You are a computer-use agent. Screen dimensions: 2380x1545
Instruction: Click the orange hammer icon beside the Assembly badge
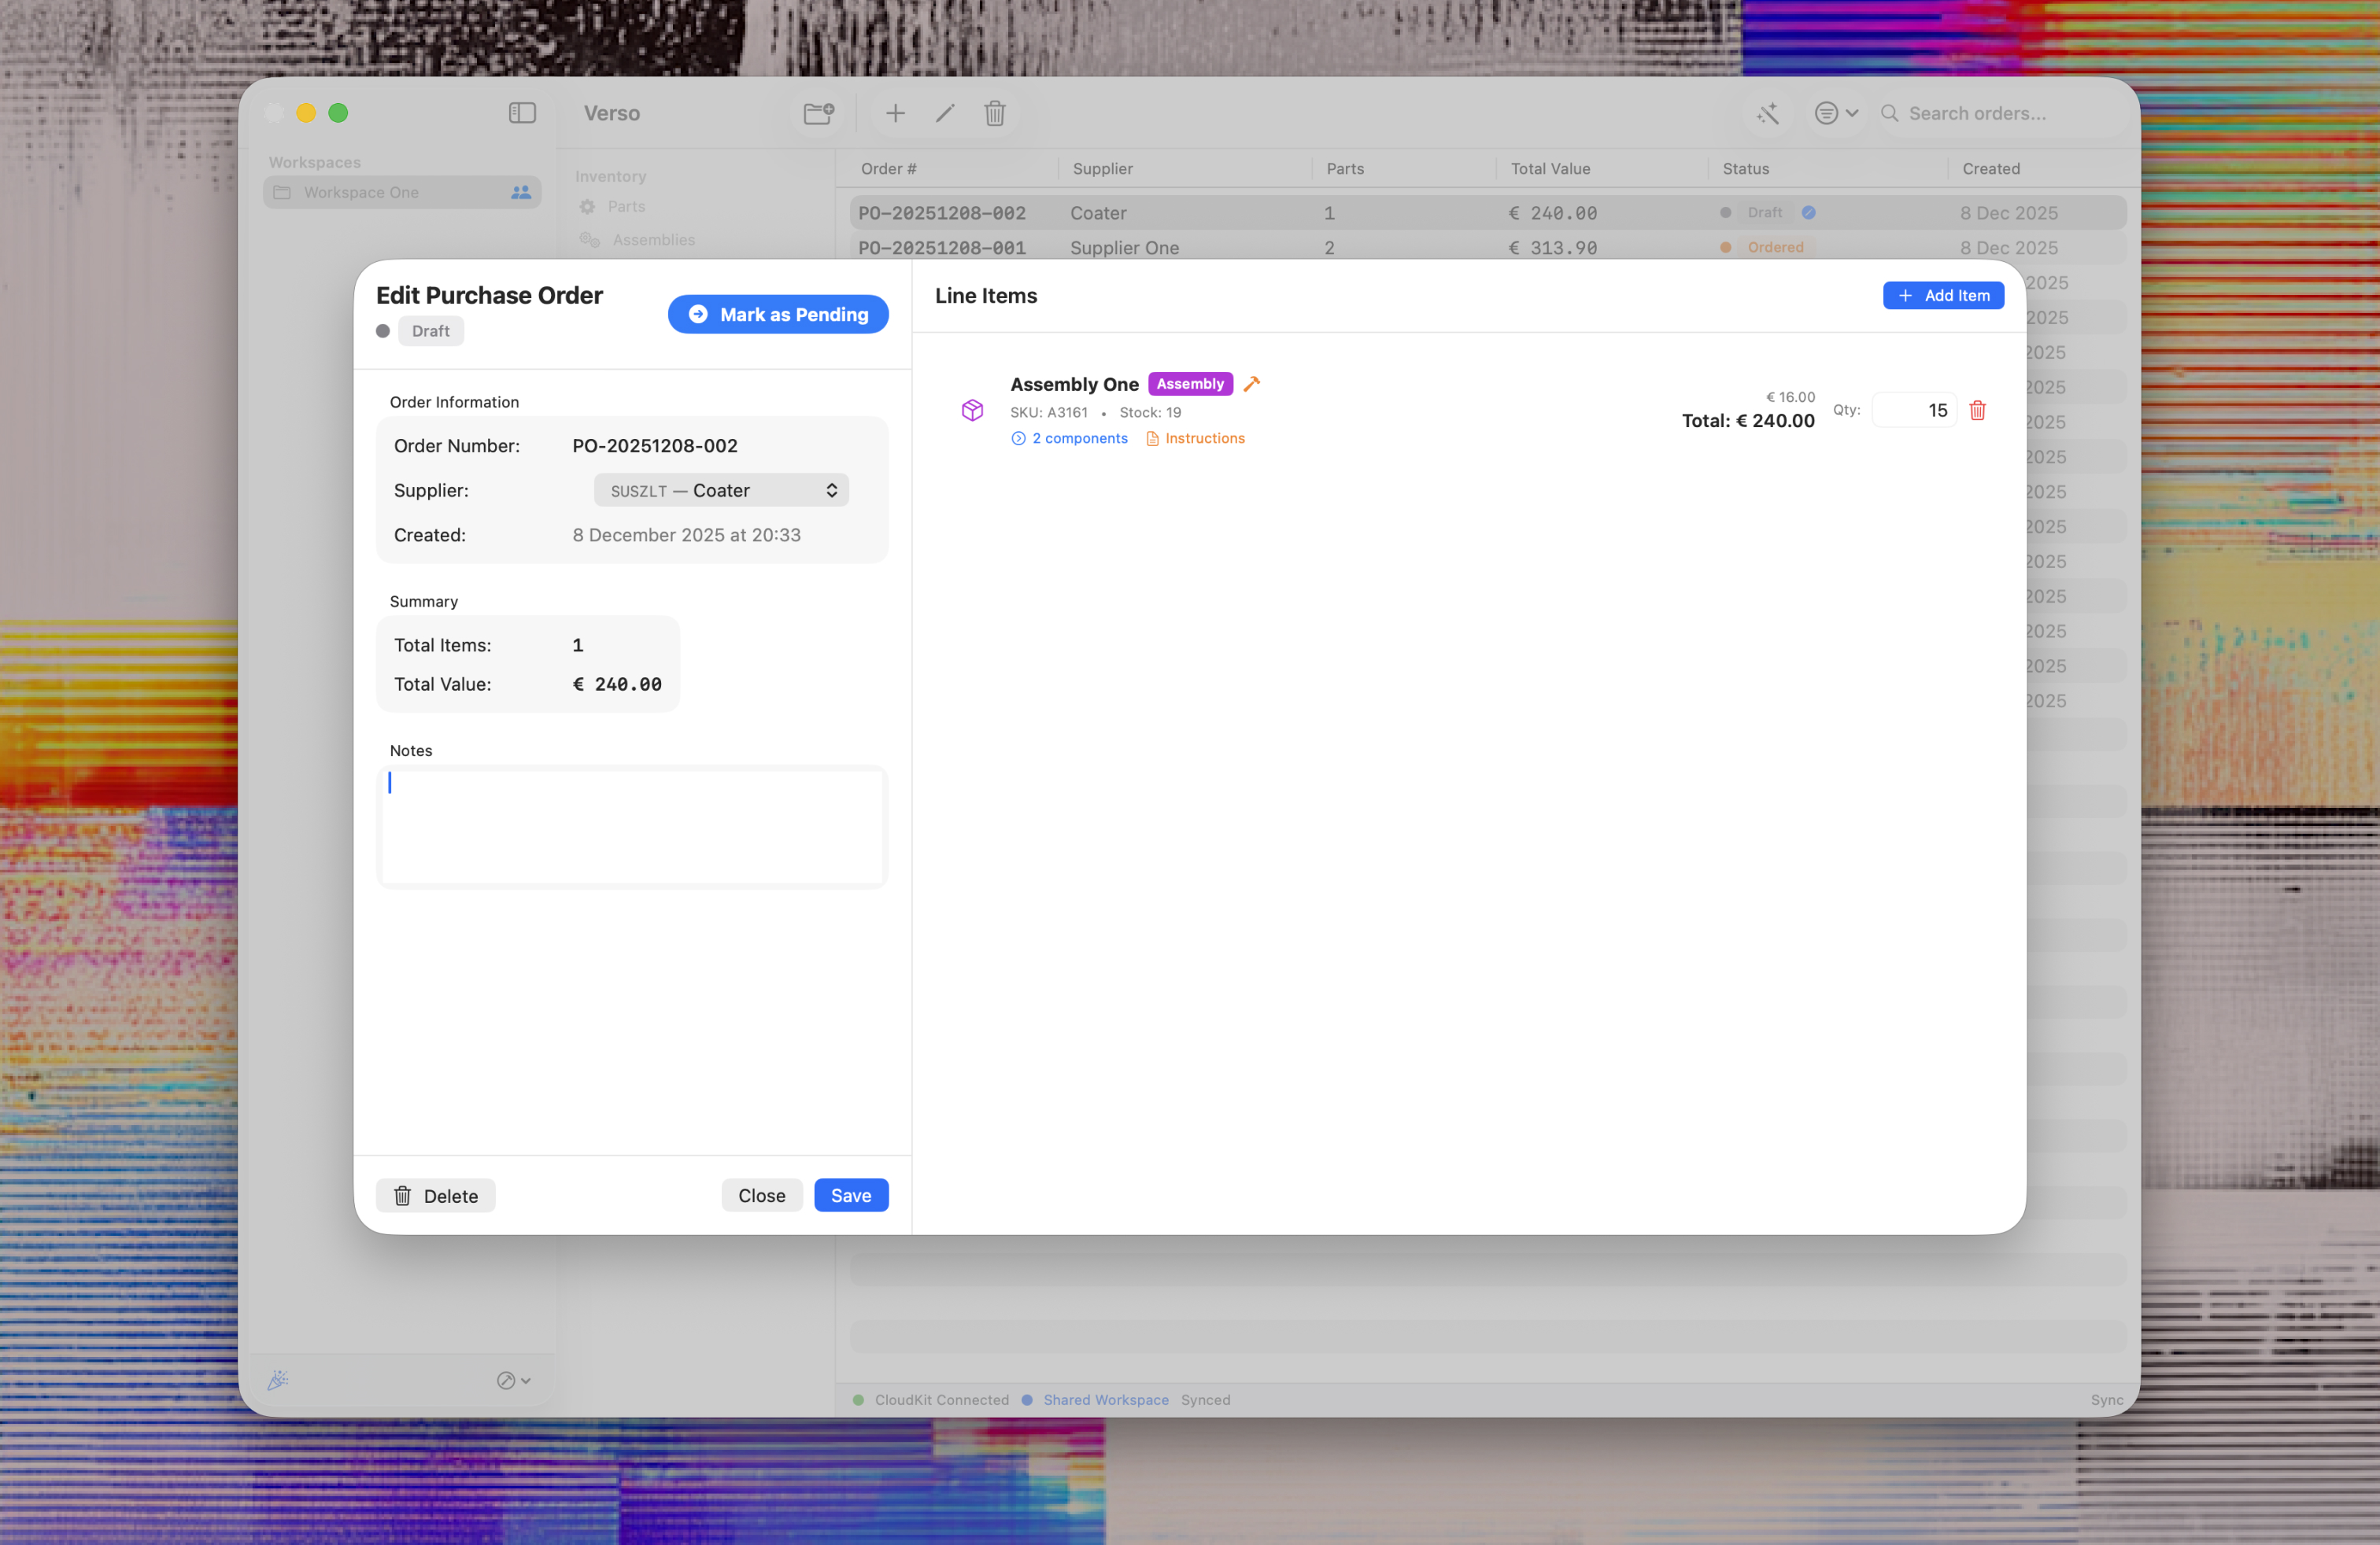(1251, 384)
